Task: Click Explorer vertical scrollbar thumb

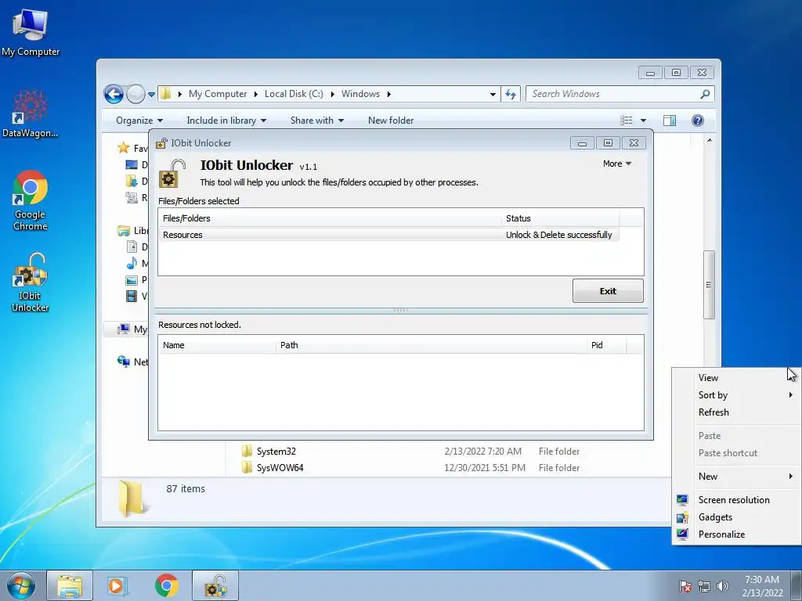Action: point(709,285)
